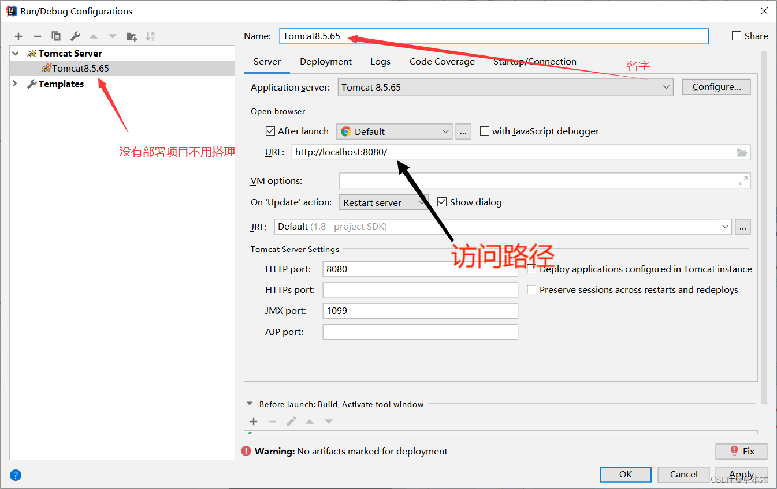The width and height of the screenshot is (777, 489).
Task: Remove the selected Before launch task
Action: pyautogui.click(x=272, y=422)
